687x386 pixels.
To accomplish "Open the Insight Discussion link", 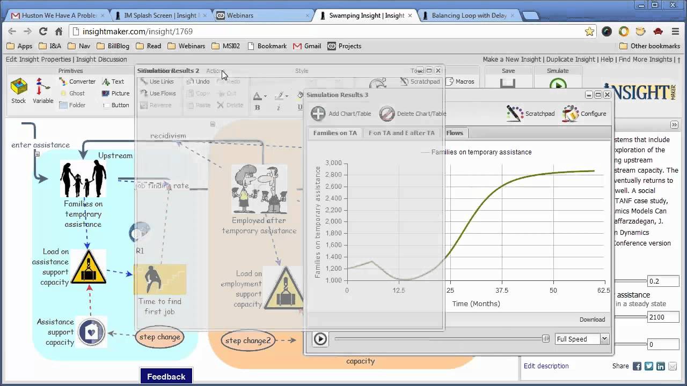I will 101,60.
